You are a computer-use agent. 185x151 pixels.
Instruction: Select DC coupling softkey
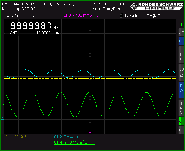pos(182,41)
